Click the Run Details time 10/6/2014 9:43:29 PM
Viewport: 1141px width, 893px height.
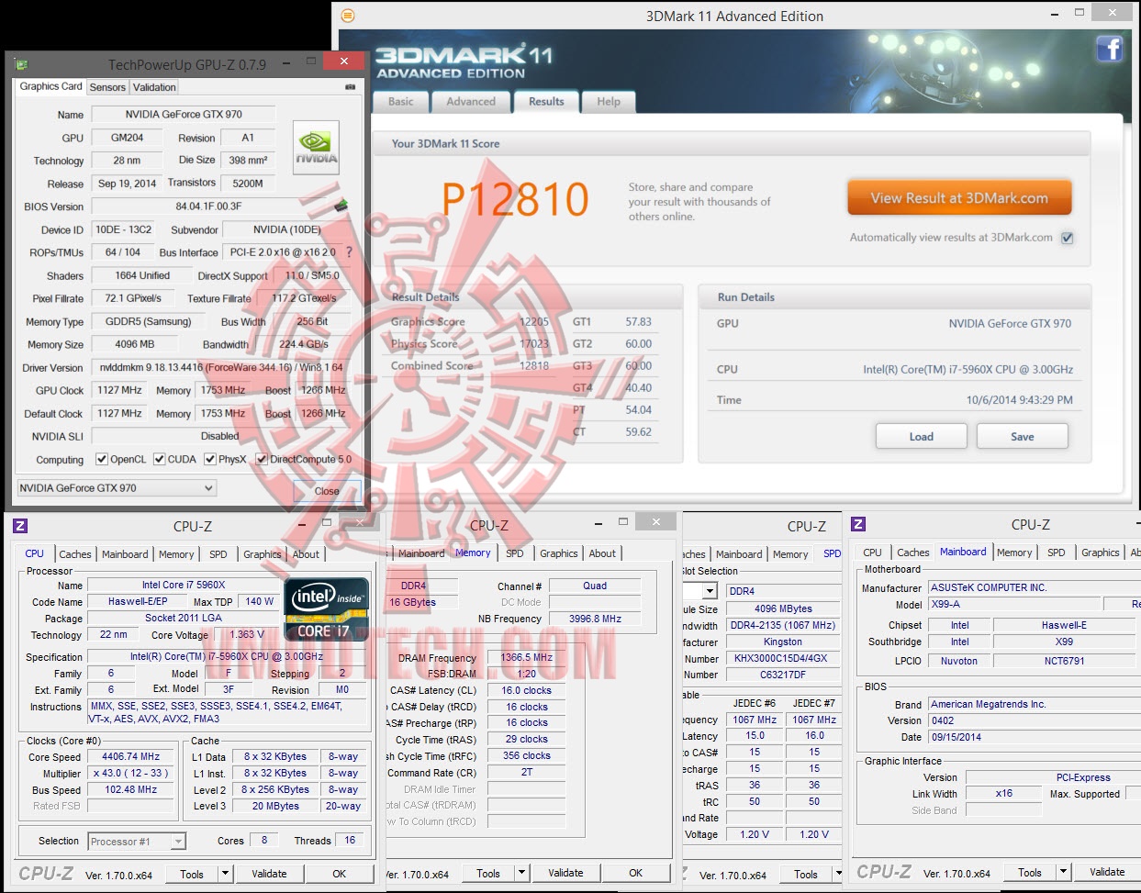tap(1019, 400)
